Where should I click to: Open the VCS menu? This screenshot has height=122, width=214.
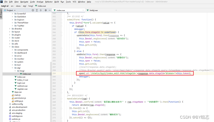(x=75, y=2)
